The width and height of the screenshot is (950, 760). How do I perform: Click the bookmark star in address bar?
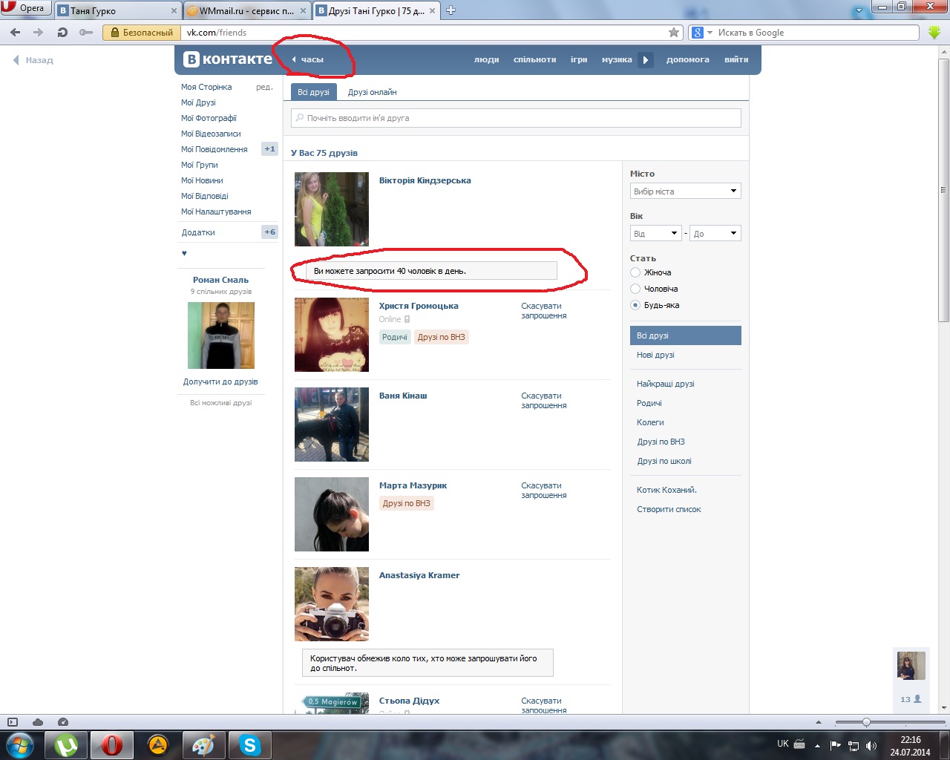pyautogui.click(x=674, y=33)
